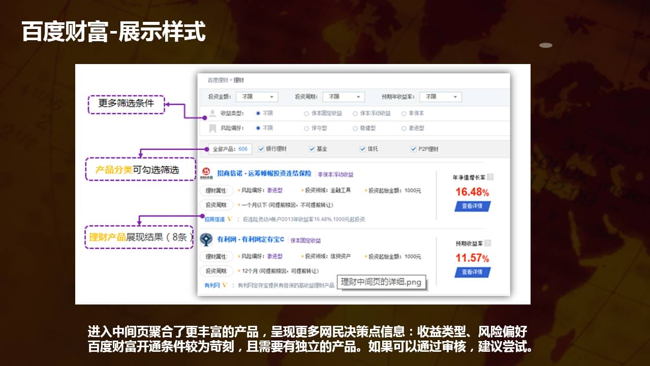The width and height of the screenshot is (650, 366).
Task: Click the 有利网 company logo
Action: (x=206, y=239)
